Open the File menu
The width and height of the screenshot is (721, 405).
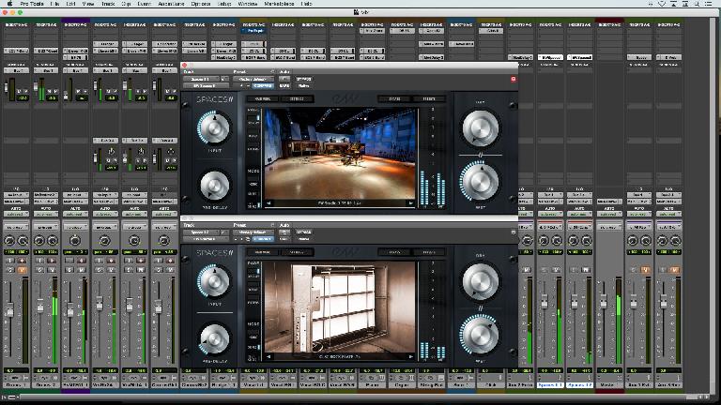pyautogui.click(x=54, y=3)
